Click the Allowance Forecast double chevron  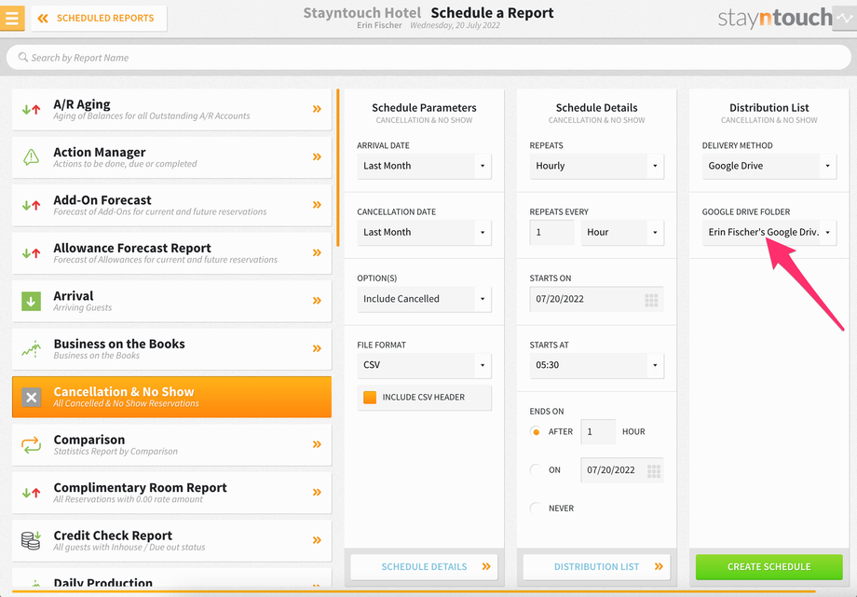317,252
